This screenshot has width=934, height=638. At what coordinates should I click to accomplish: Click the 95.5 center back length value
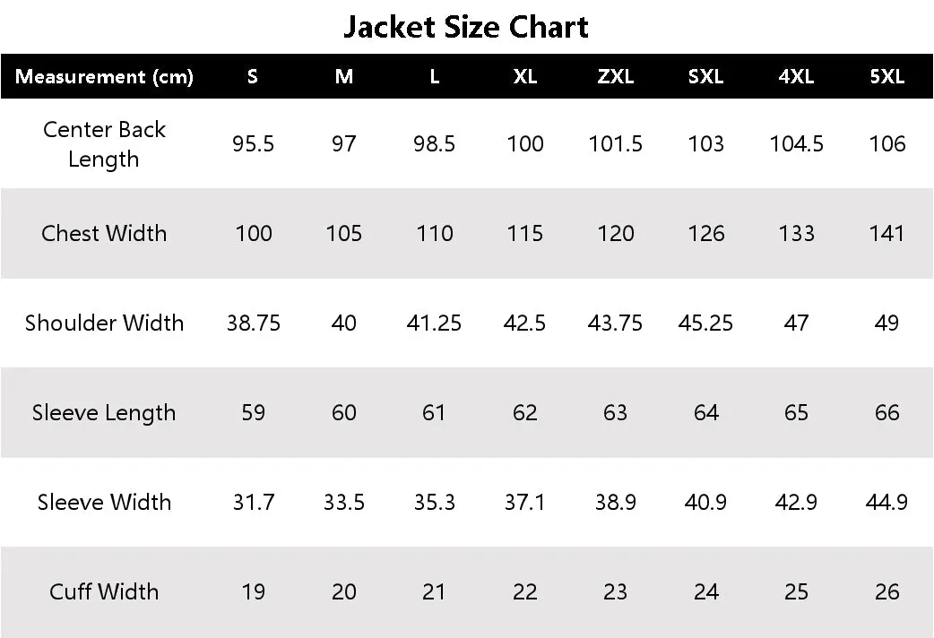[x=253, y=143]
